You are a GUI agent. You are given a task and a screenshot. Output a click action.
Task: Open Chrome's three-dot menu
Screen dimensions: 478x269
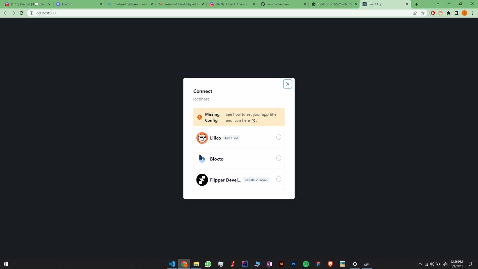472,13
